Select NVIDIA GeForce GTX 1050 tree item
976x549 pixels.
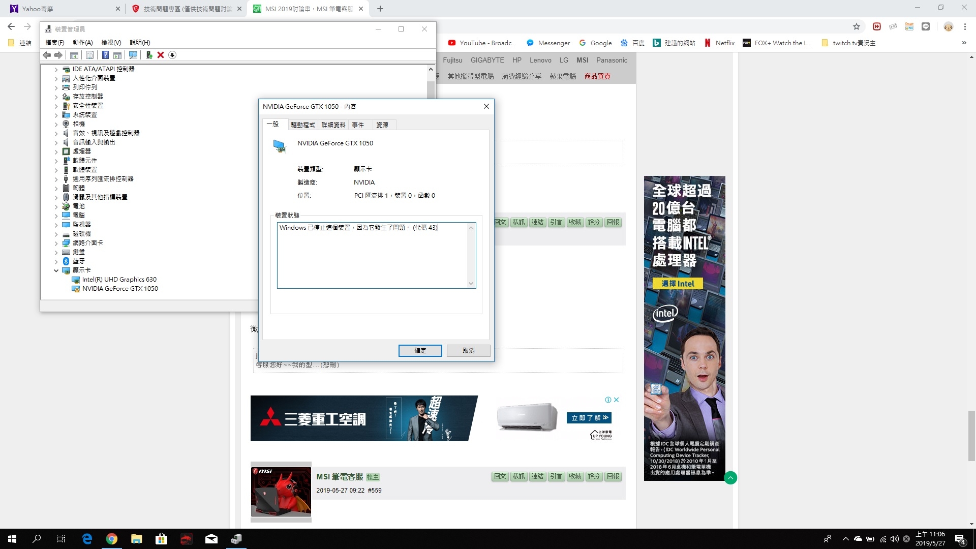point(120,289)
